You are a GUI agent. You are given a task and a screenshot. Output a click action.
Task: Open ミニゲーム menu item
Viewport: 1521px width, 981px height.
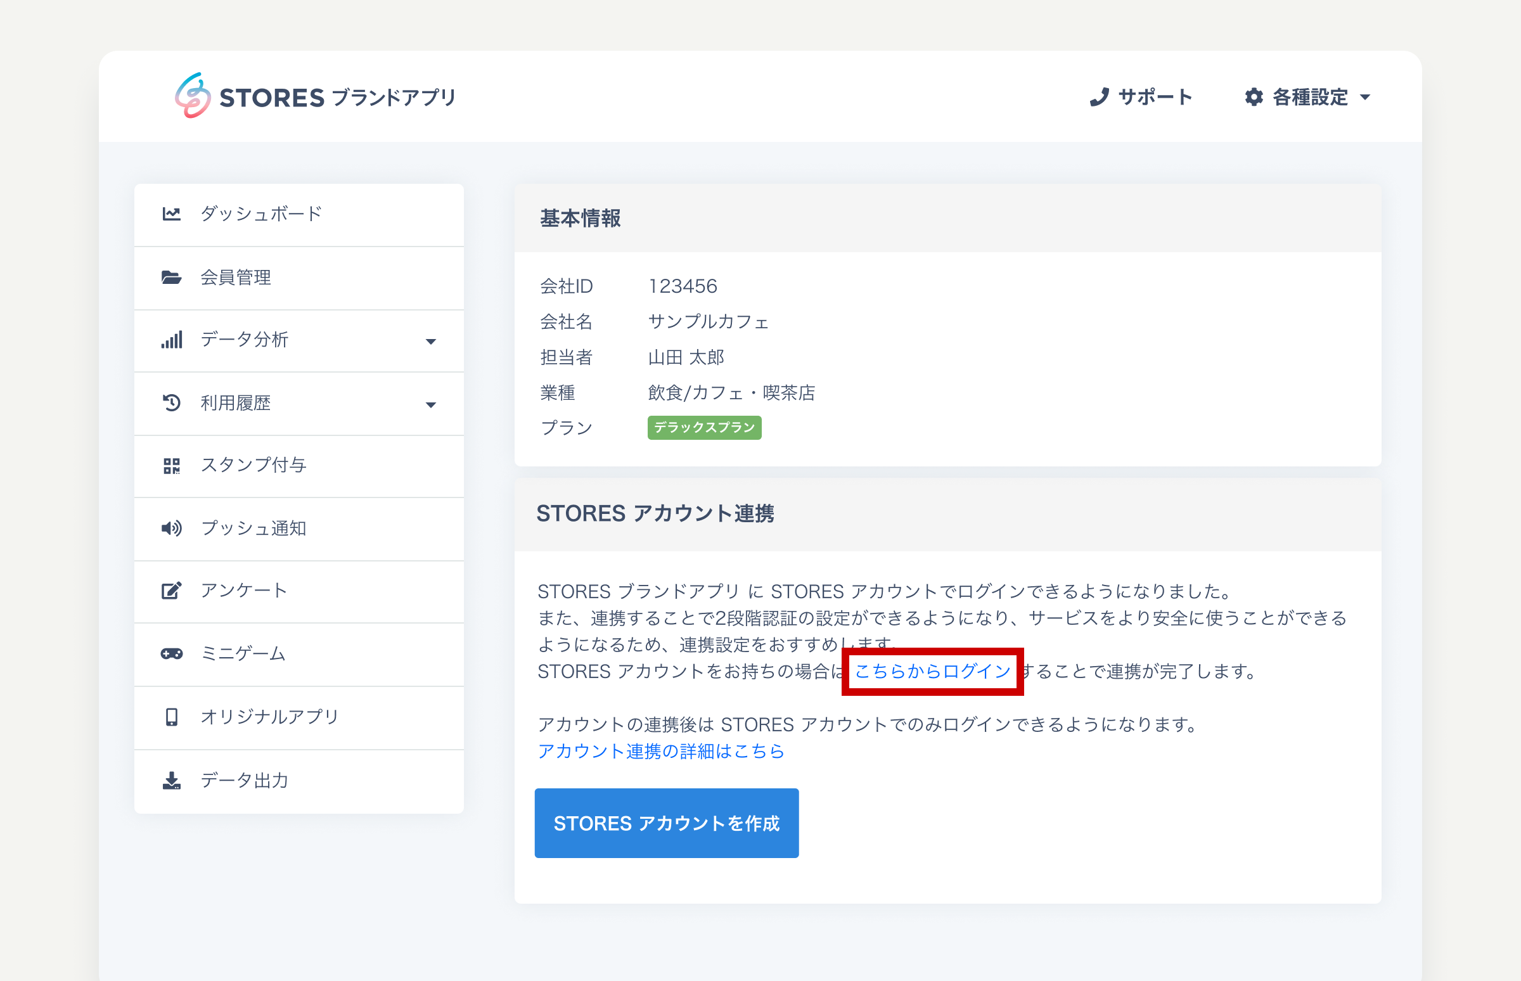point(298,654)
